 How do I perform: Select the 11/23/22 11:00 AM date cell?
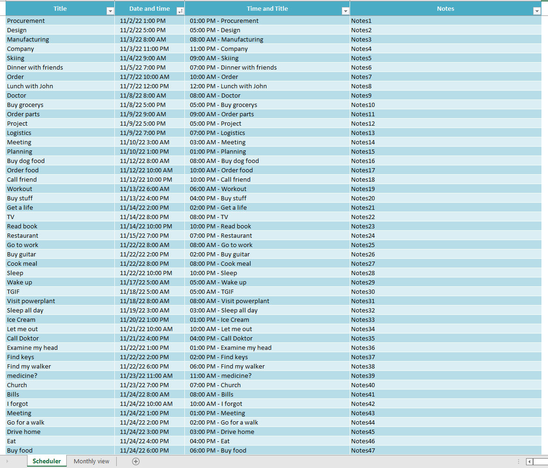pos(149,376)
